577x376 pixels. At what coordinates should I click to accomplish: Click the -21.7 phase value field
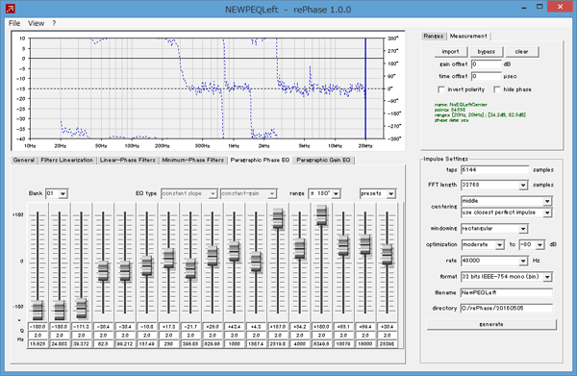190,327
